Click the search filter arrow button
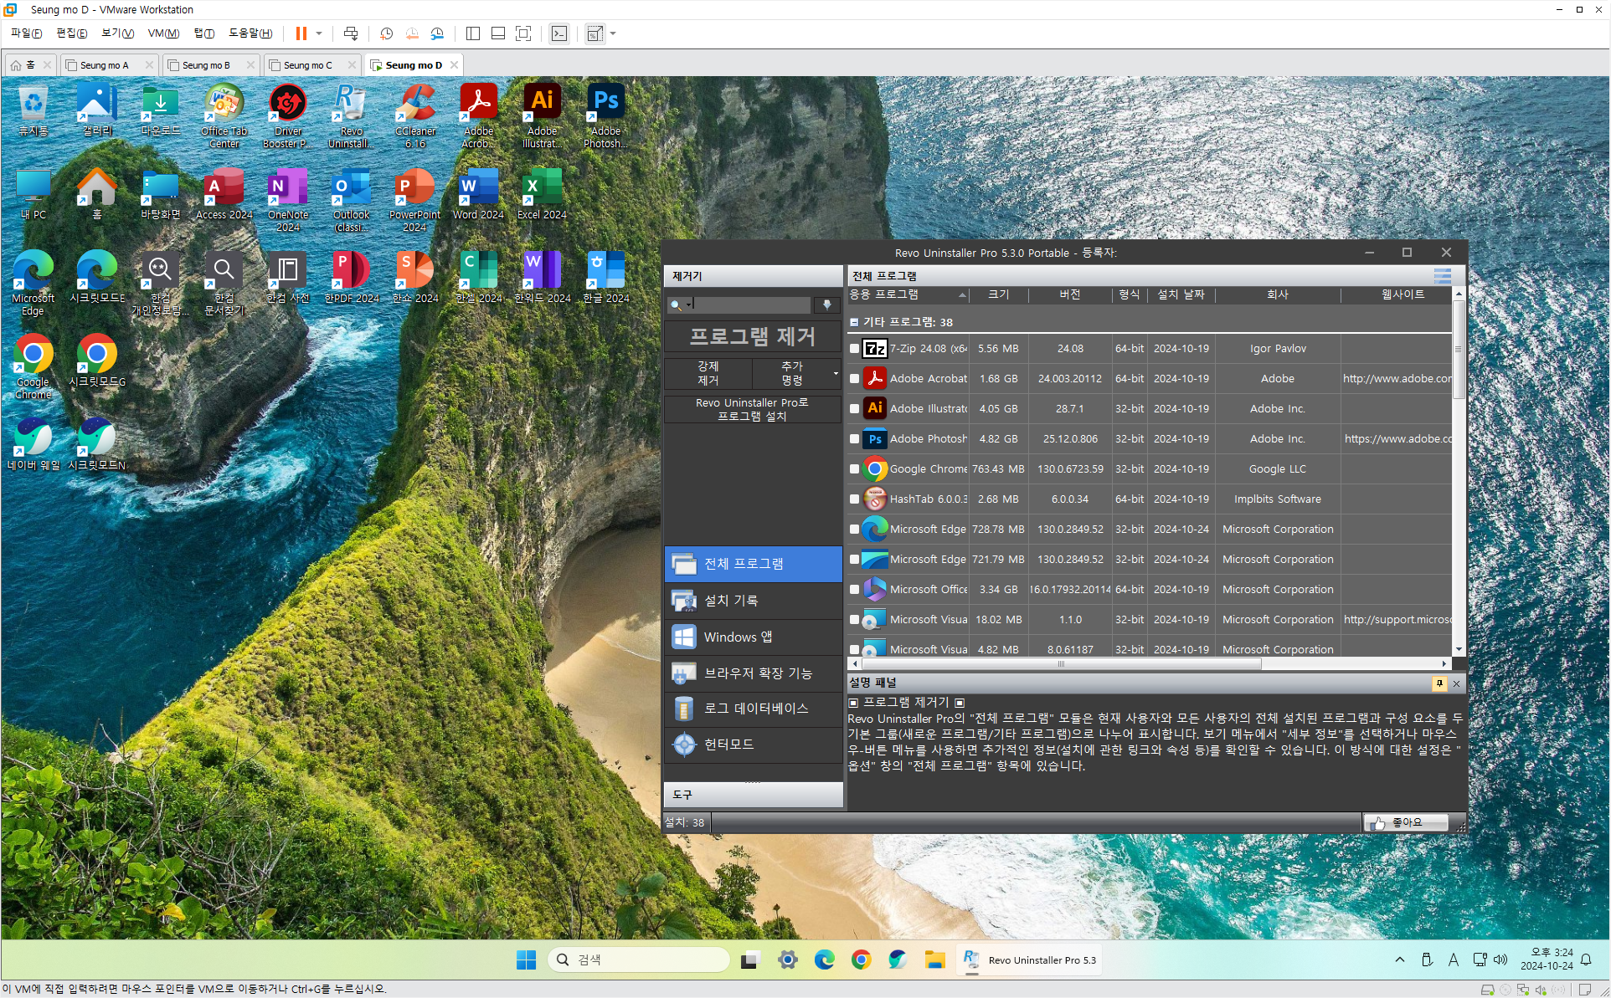The image size is (1611, 998). pyautogui.click(x=826, y=305)
